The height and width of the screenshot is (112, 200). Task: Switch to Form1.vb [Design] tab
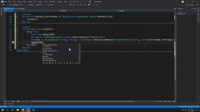(20, 8)
